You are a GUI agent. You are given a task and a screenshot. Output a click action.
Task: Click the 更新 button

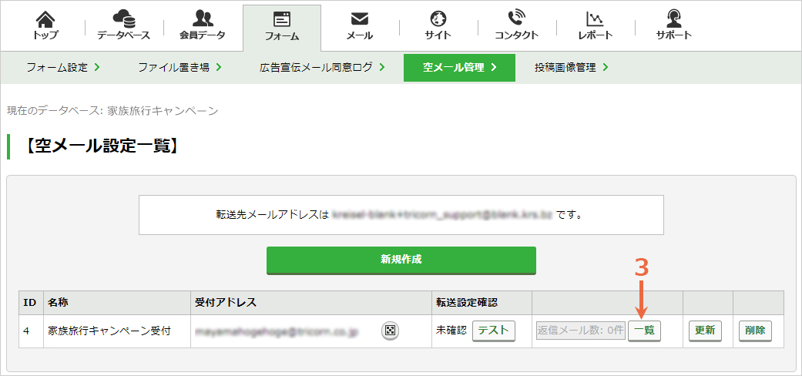pyautogui.click(x=705, y=331)
